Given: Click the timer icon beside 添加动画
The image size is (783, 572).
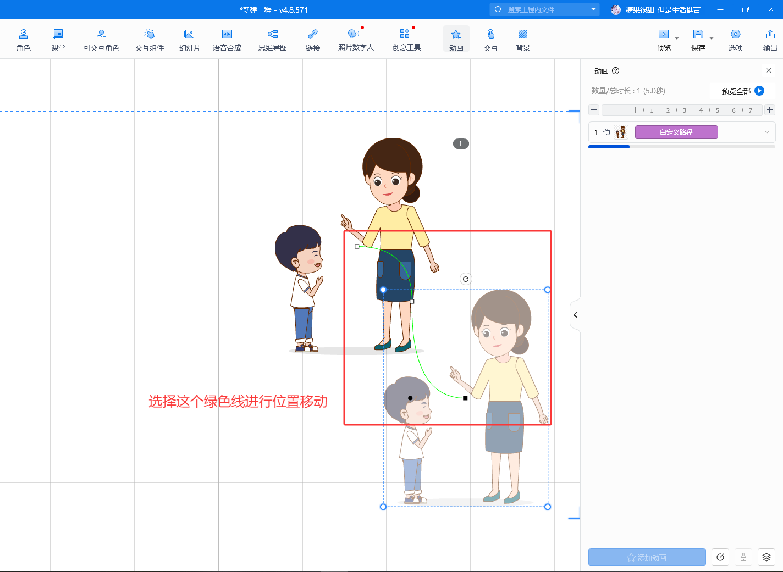Looking at the screenshot, I should pos(720,557).
